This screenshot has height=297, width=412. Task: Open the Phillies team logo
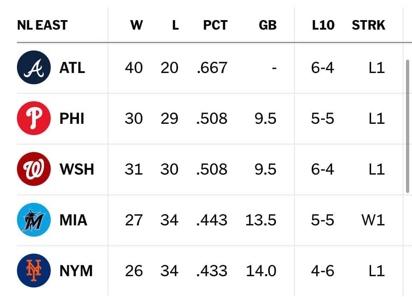(33, 118)
